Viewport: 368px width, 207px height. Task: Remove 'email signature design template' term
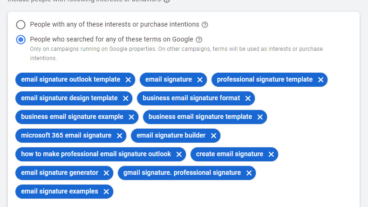pos(125,98)
